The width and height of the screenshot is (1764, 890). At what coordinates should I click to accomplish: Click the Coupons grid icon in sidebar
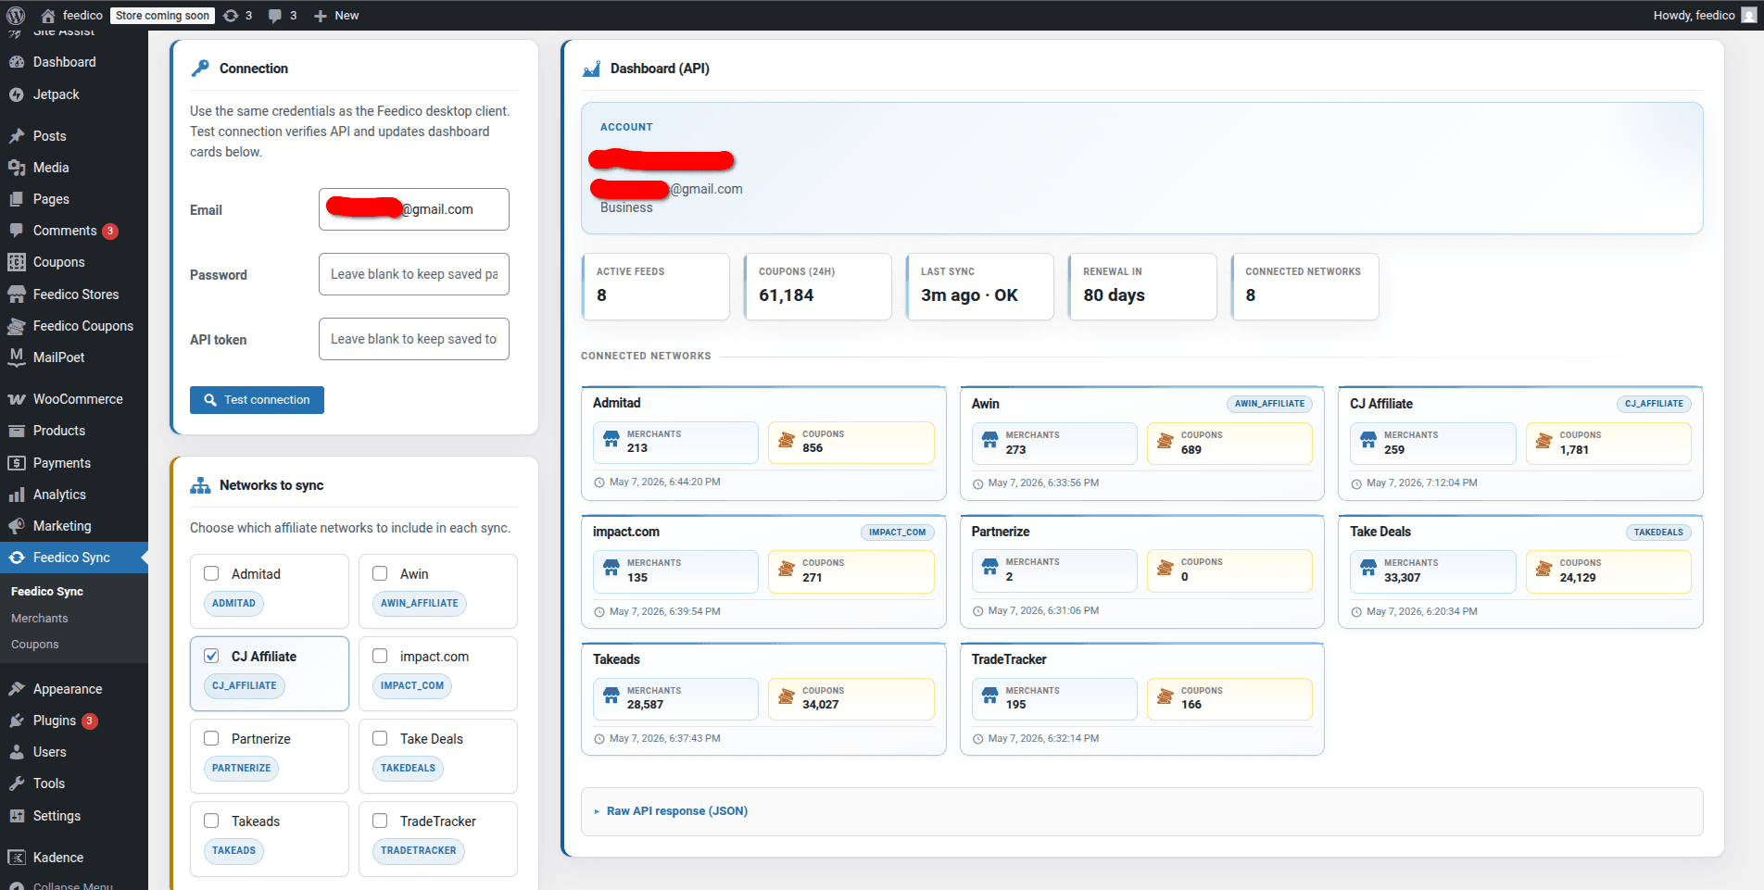pyautogui.click(x=17, y=262)
